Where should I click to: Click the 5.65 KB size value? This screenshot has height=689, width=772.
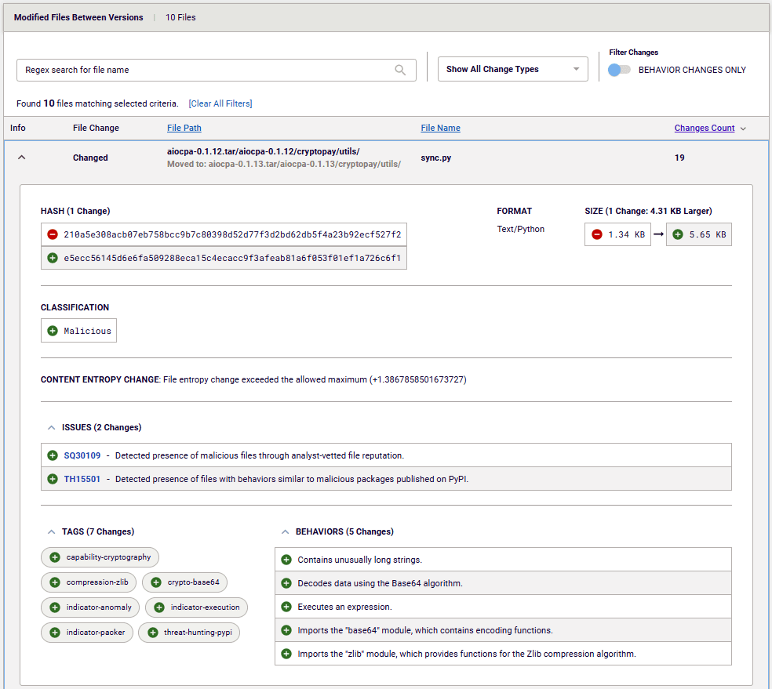pyautogui.click(x=708, y=234)
